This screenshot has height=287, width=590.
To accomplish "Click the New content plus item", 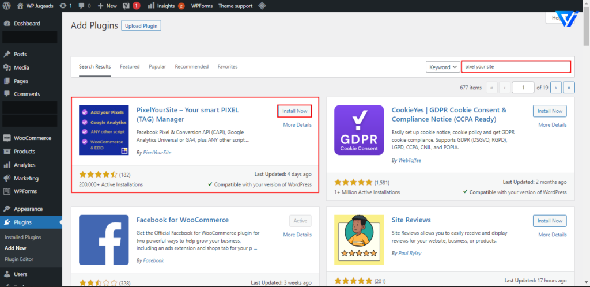I will 107,6.
